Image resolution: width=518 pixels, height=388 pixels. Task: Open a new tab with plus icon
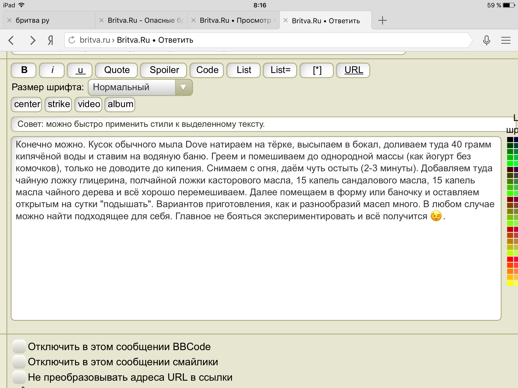click(x=382, y=20)
